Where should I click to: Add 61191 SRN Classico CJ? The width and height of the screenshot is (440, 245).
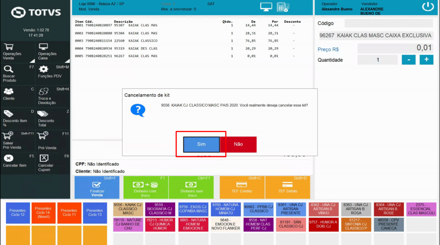coord(291,225)
